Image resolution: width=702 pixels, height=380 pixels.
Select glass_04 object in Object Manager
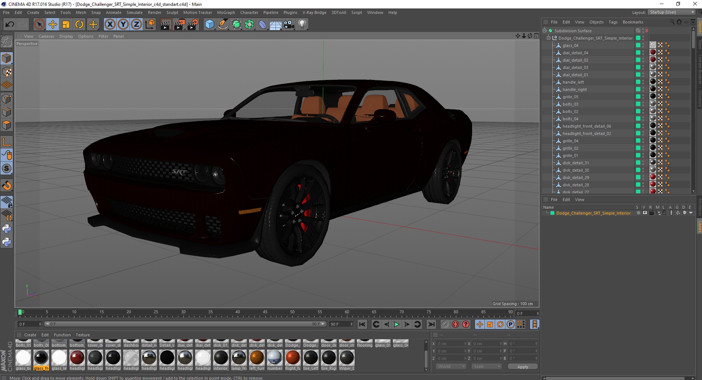570,45
